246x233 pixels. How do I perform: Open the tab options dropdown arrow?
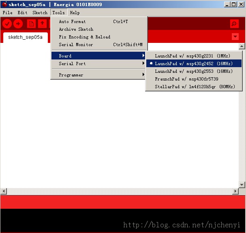click(235, 37)
